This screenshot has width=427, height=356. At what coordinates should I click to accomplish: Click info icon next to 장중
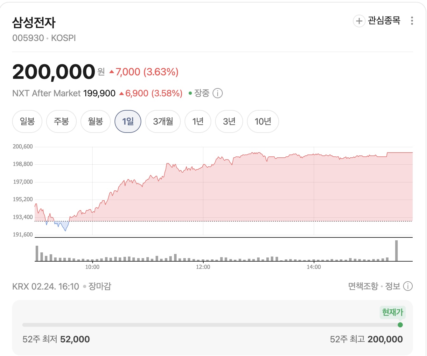point(218,93)
